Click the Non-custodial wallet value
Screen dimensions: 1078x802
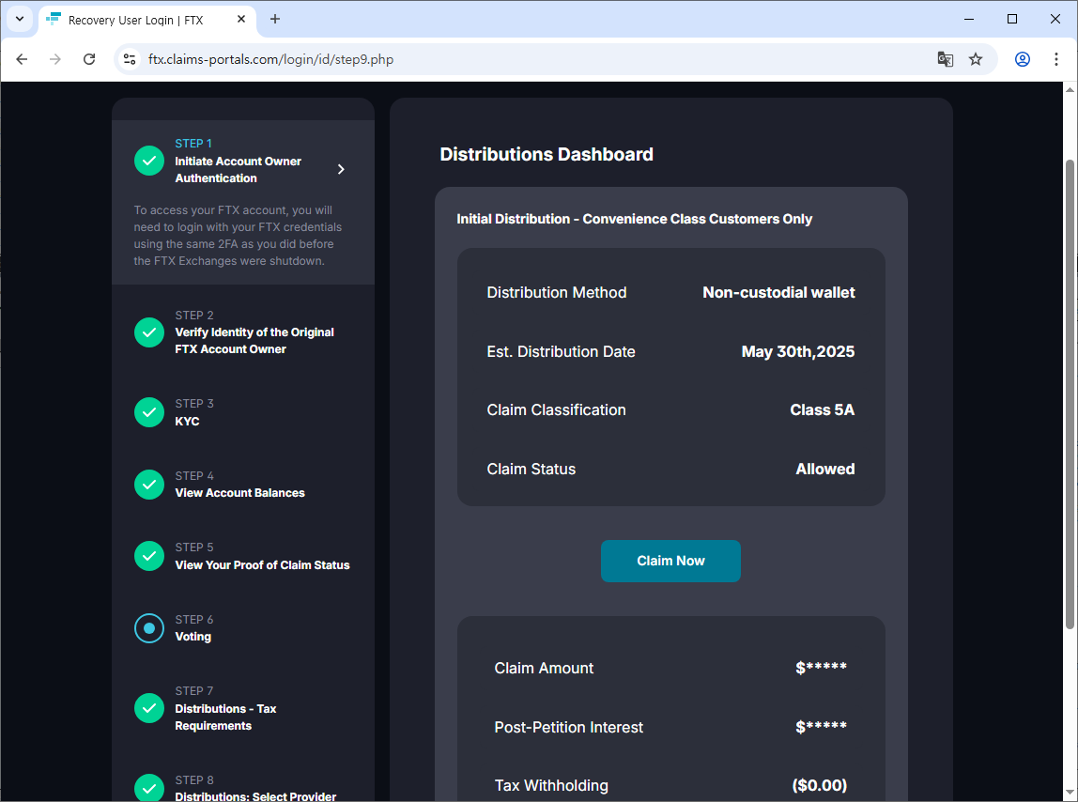tap(778, 292)
